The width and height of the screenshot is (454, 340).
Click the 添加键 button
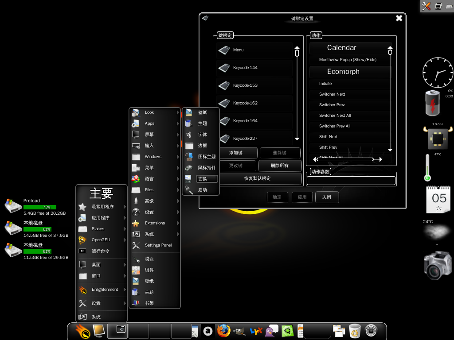click(238, 153)
